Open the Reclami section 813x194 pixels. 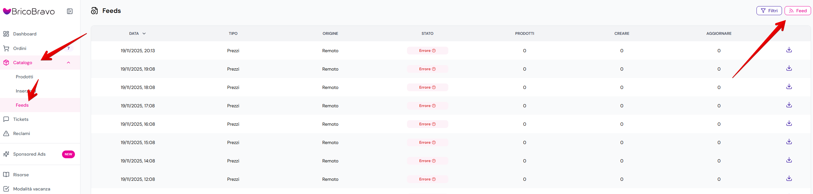click(x=21, y=133)
